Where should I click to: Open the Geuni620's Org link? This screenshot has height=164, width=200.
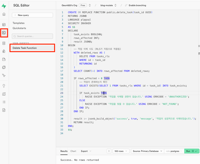(x=69, y=5)
